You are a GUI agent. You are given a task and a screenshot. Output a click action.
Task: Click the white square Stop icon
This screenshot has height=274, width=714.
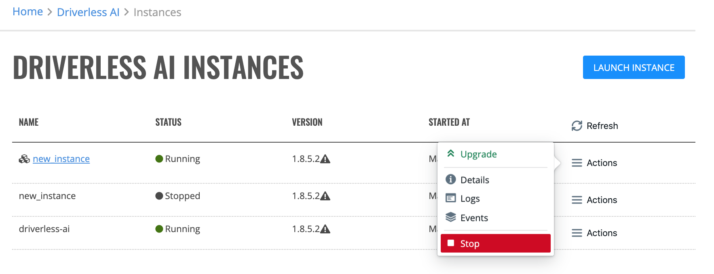tap(451, 243)
